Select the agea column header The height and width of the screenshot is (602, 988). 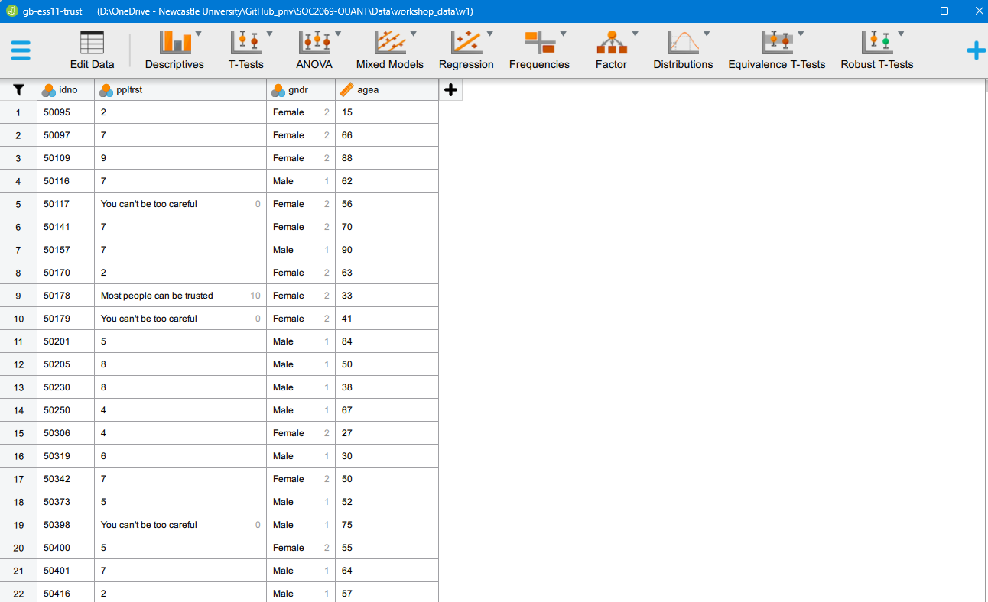pos(387,90)
